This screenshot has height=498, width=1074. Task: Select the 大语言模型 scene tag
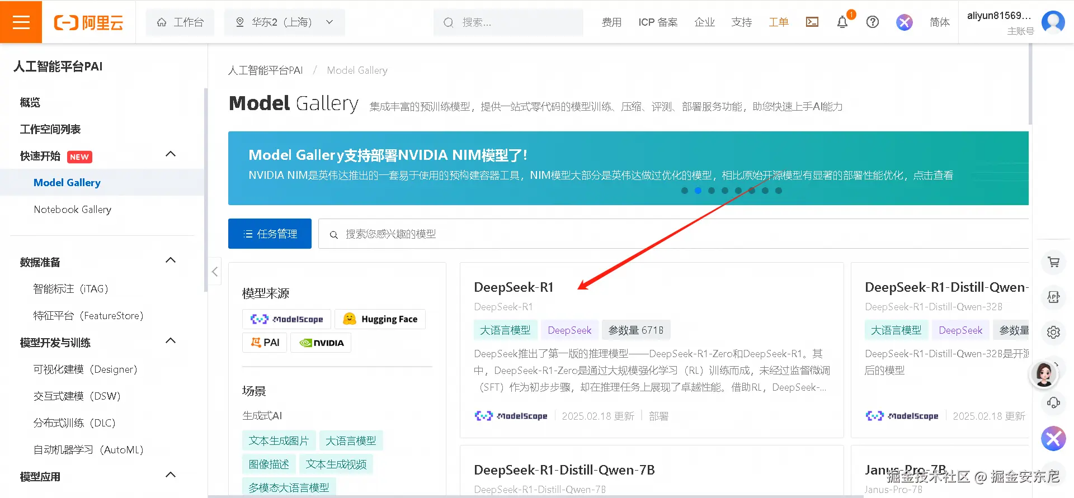(351, 440)
